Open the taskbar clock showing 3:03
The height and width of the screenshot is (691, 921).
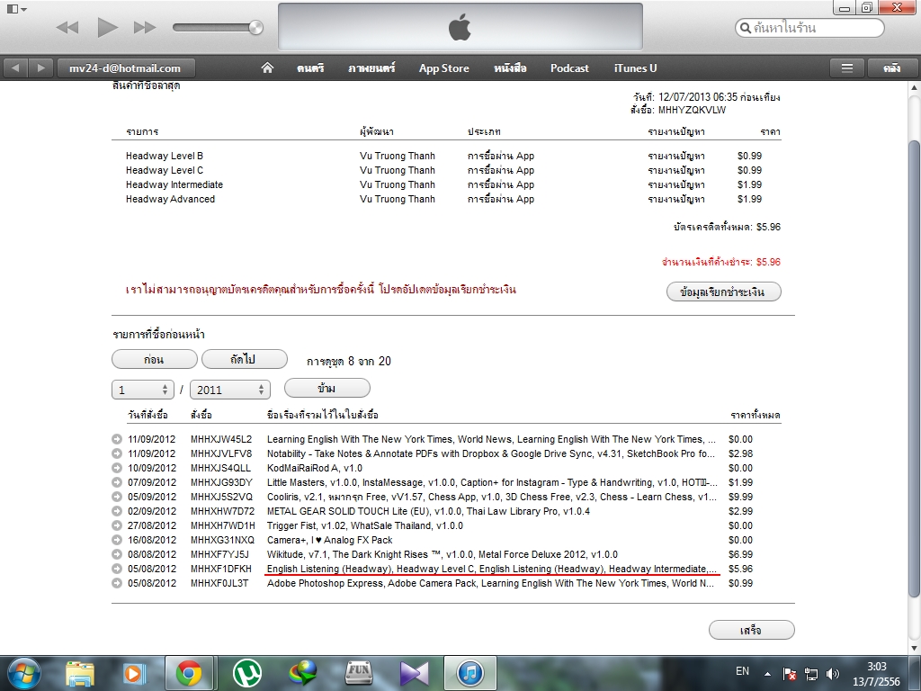click(x=876, y=674)
